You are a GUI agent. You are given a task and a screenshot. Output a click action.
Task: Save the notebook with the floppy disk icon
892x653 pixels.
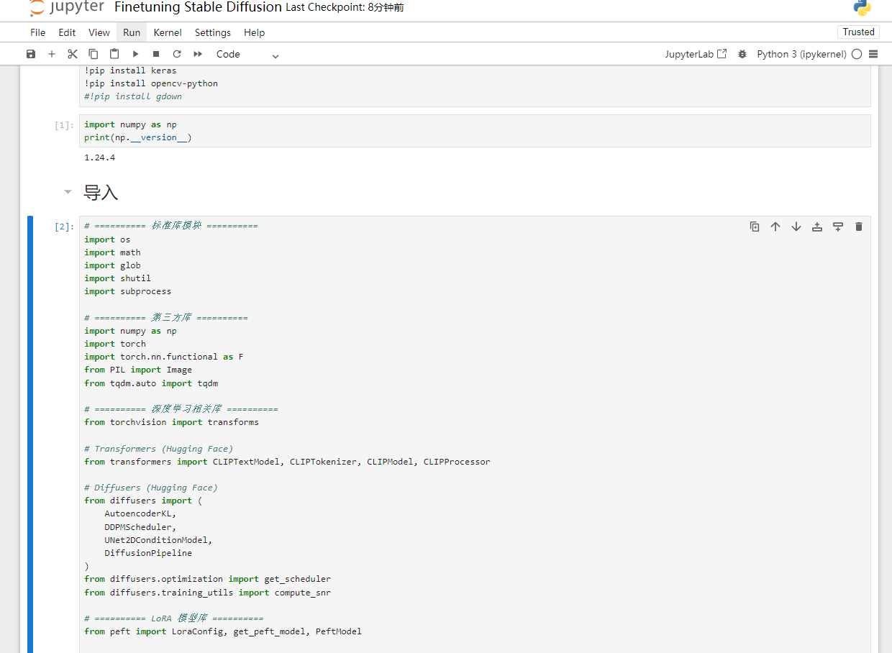[31, 54]
